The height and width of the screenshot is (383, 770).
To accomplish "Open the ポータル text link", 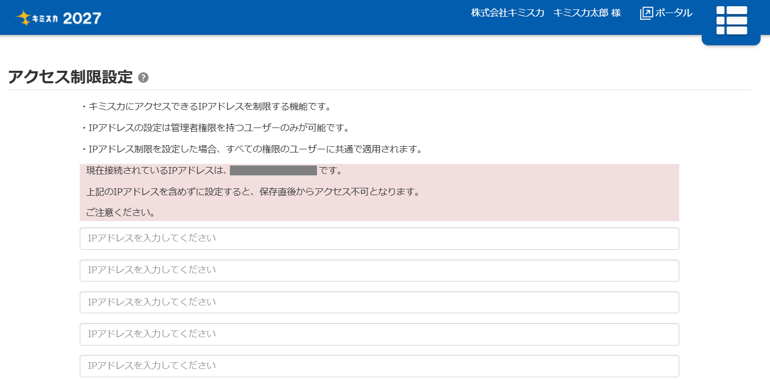I will click(674, 13).
